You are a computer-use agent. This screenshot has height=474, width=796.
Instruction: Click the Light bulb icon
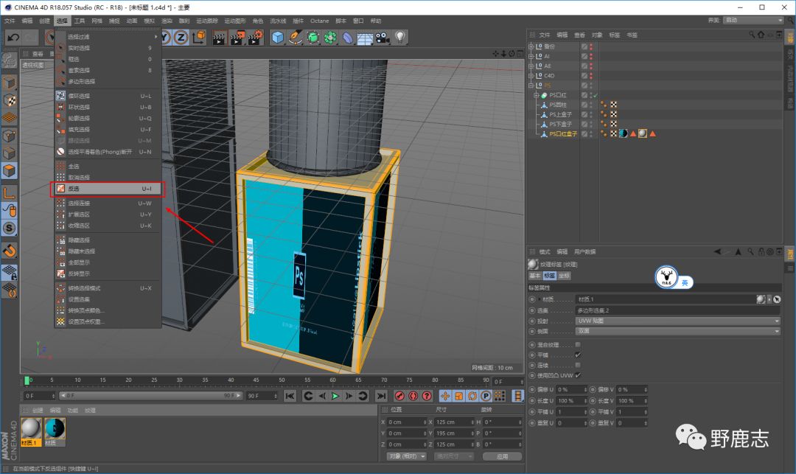coord(400,37)
